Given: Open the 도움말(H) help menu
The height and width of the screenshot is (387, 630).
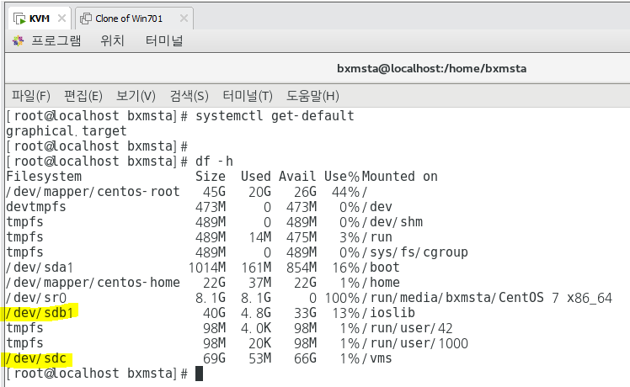Looking at the screenshot, I should point(312,96).
